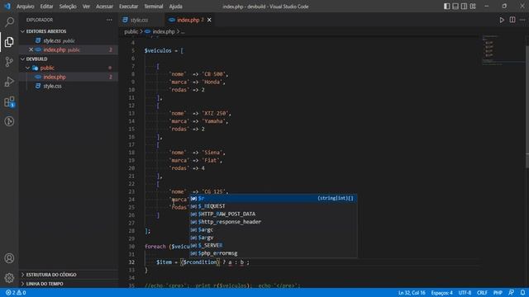Viewport: 529px width, 297px height.
Task: Open the circular activity bar icon below Extensions
Action: [9, 121]
